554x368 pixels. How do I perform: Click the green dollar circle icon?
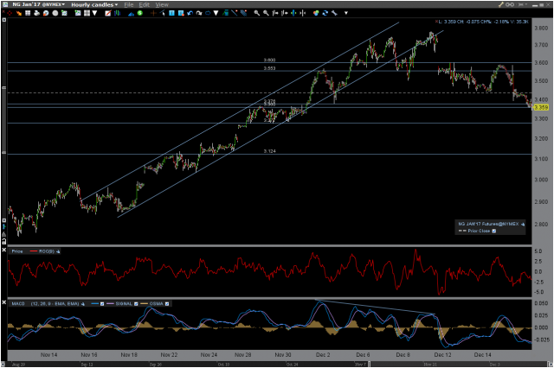tap(140, 13)
